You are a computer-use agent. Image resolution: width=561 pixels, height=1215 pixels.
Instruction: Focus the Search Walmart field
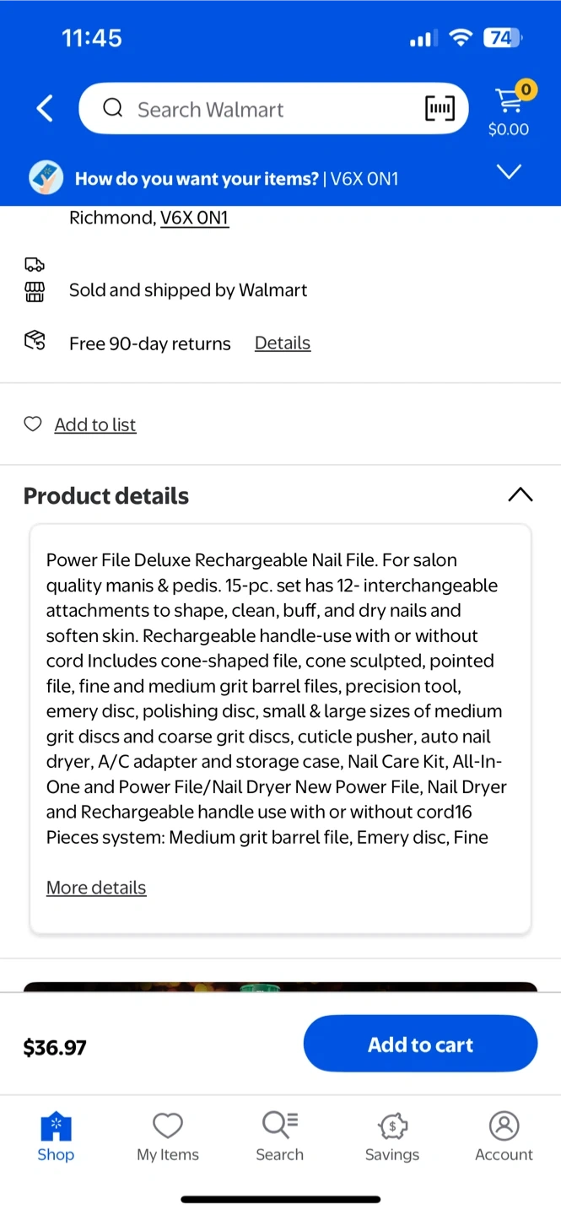coord(262,109)
